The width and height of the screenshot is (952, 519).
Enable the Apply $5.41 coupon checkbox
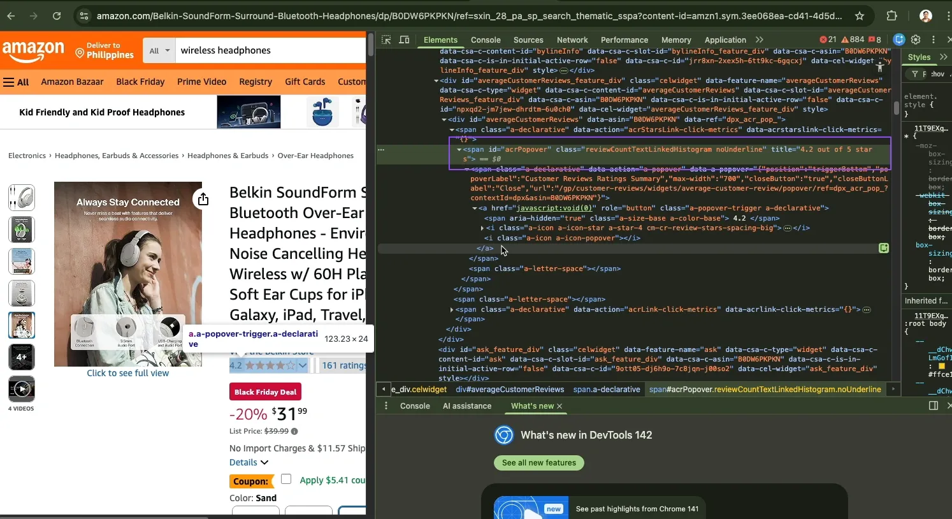pyautogui.click(x=285, y=479)
